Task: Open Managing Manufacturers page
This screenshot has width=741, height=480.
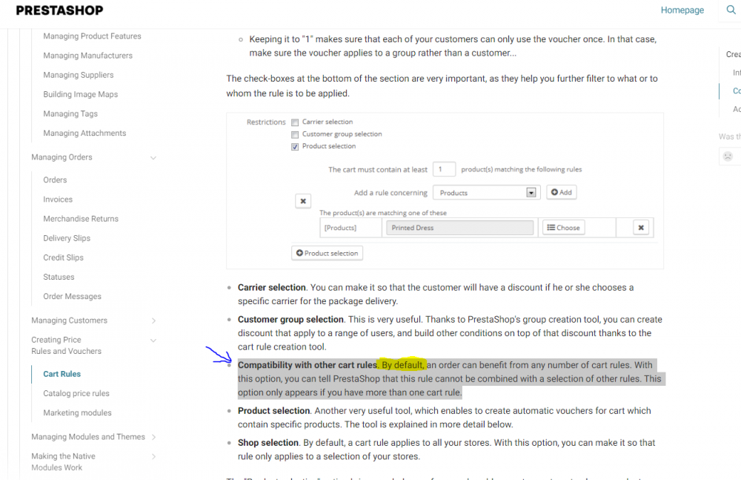Action: coord(88,56)
